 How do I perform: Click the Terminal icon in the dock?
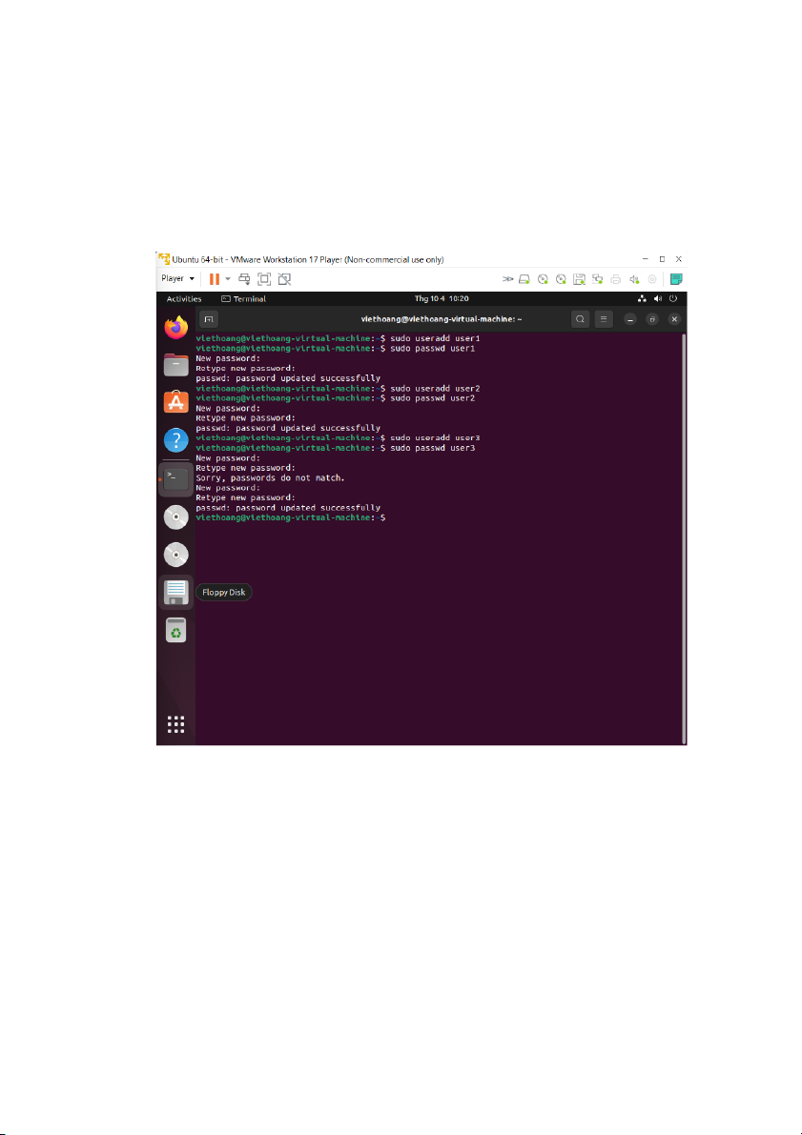176,479
